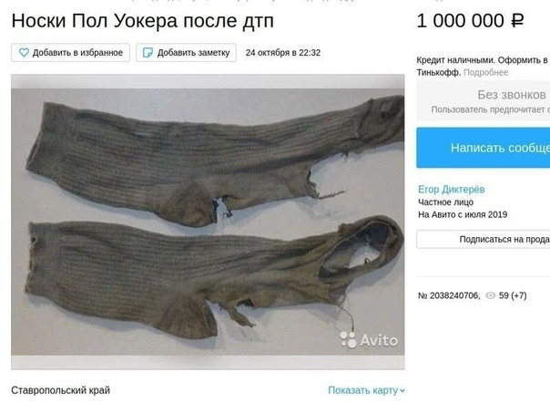Screen dimensions: 550x403
Task: Click the heart favorites icon
Action: 24,53
